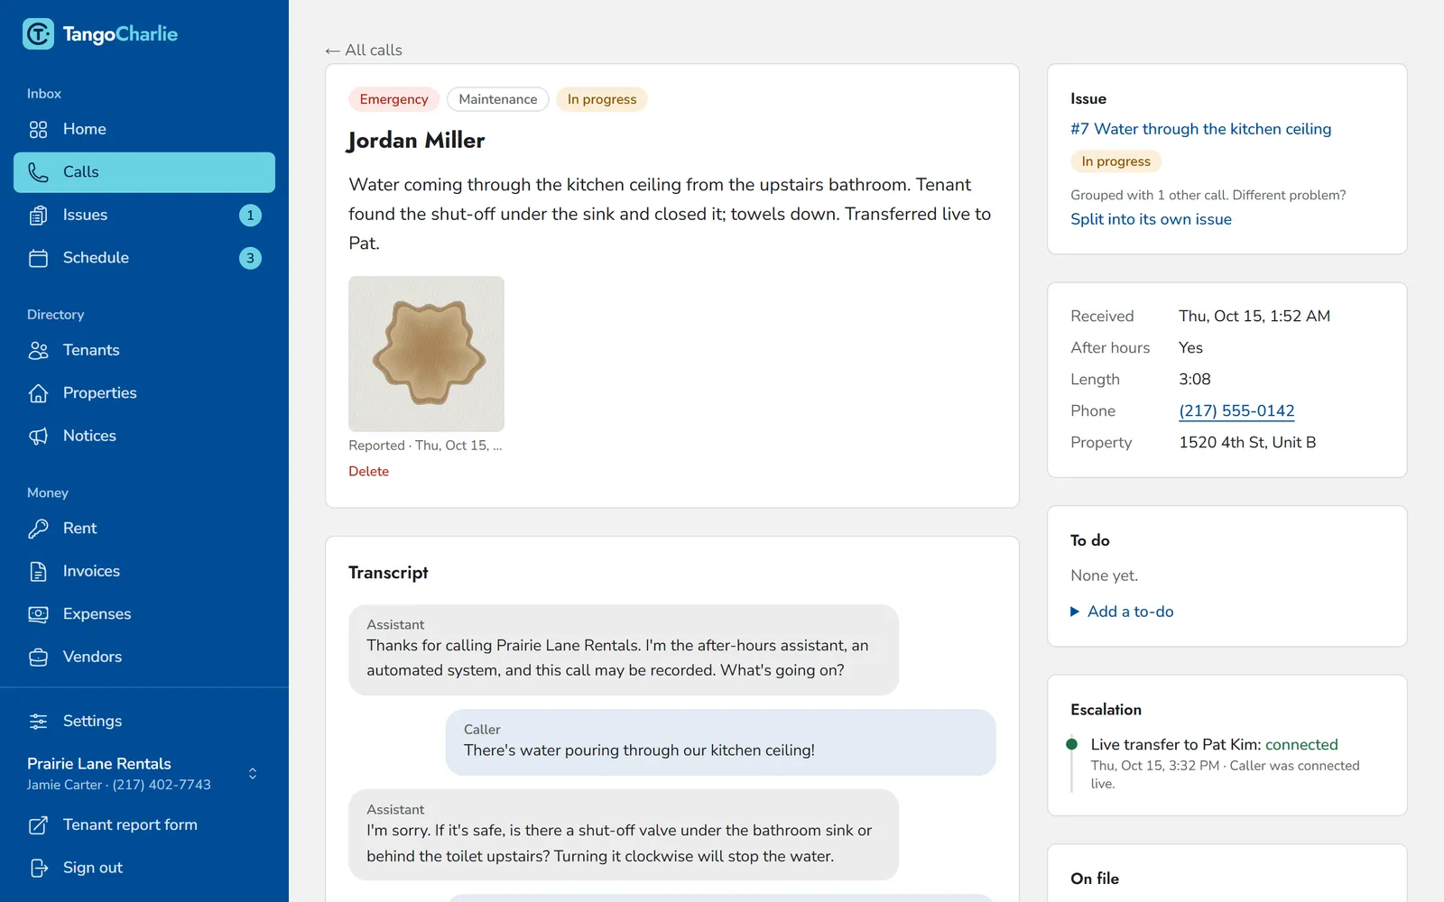This screenshot has width=1444, height=902.
Task: Open the Tenant report form external-link icon
Action: 38,824
